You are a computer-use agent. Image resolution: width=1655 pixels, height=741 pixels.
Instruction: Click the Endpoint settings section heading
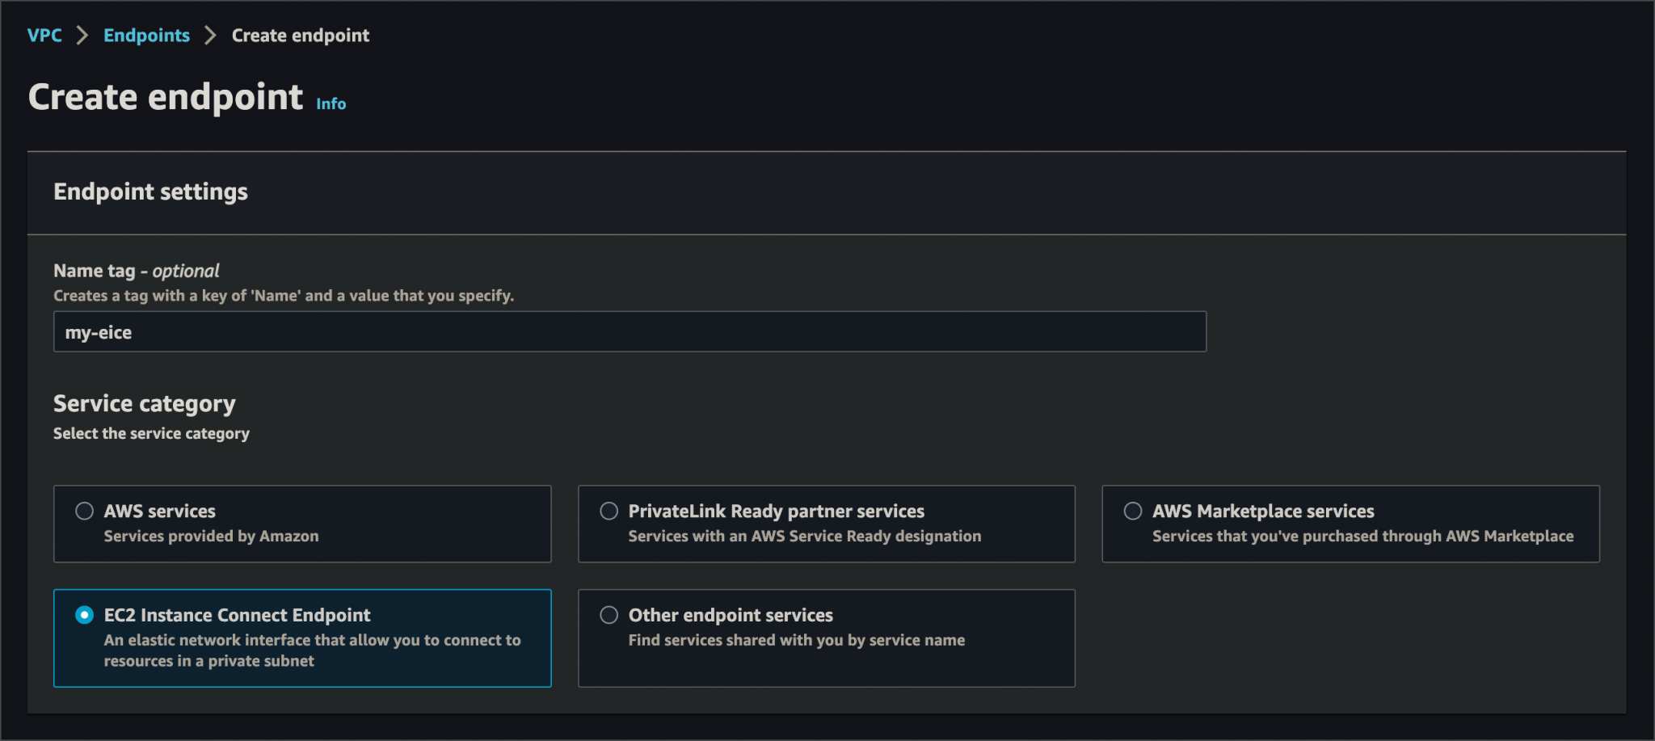(150, 192)
